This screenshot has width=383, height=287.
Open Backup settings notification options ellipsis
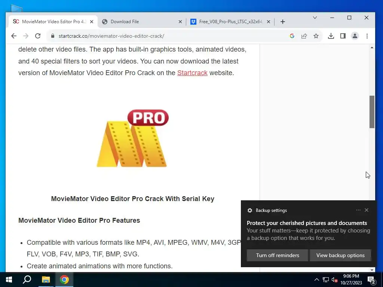(x=358, y=210)
